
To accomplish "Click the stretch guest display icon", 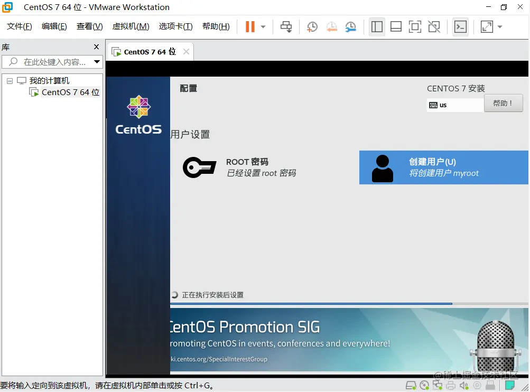I will (487, 27).
